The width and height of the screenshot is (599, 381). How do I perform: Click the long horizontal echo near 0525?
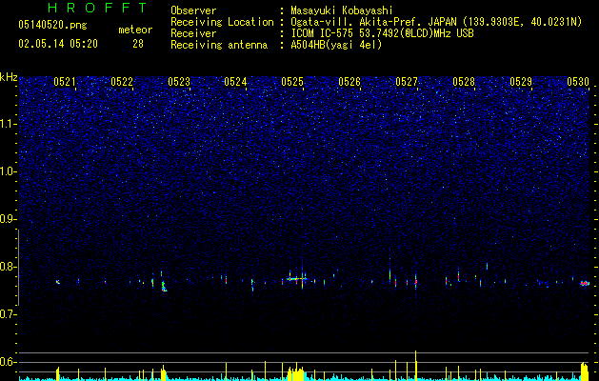[x=297, y=279]
